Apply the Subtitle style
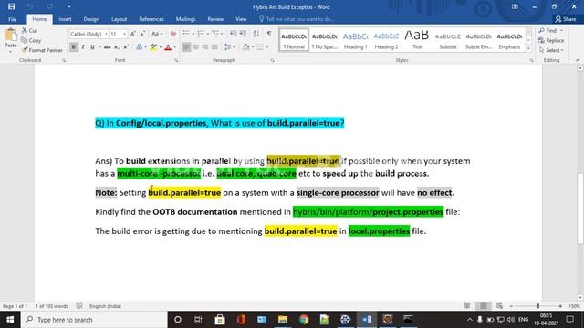The height and width of the screenshot is (328, 584). click(448, 40)
